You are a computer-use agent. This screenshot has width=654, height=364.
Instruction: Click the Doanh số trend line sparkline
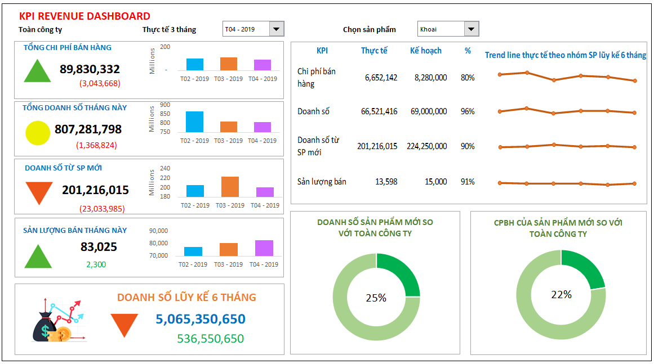click(x=567, y=111)
